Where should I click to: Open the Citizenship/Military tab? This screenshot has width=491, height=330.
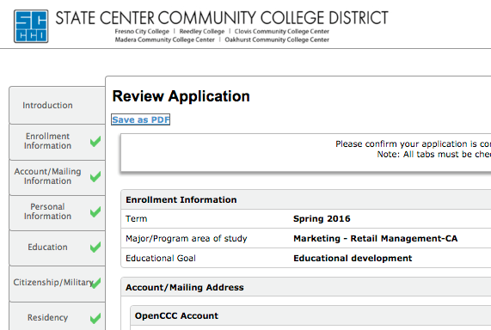[x=57, y=284]
